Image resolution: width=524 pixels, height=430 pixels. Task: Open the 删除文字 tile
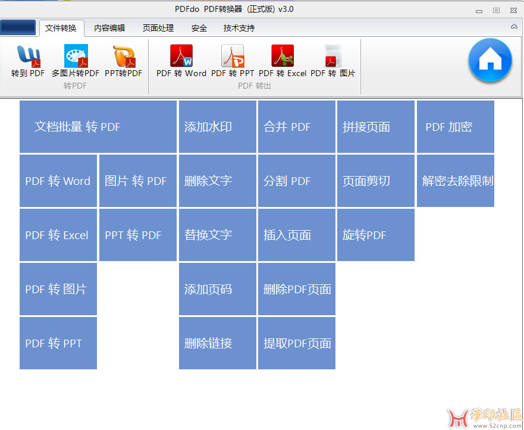218,181
